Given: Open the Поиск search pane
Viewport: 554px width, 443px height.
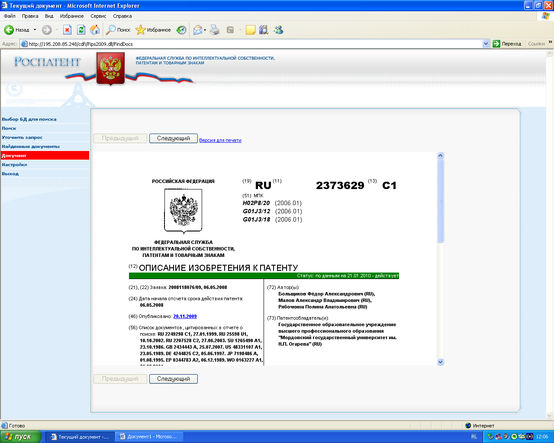Looking at the screenshot, I should [119, 30].
